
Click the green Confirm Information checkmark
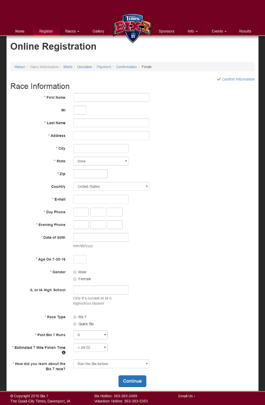(219, 79)
